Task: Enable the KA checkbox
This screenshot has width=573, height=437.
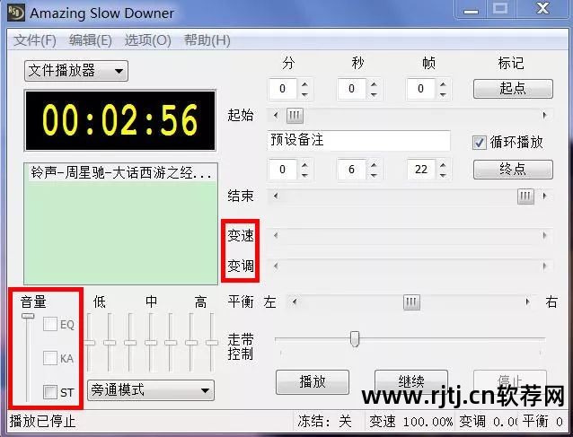Action: (x=50, y=358)
